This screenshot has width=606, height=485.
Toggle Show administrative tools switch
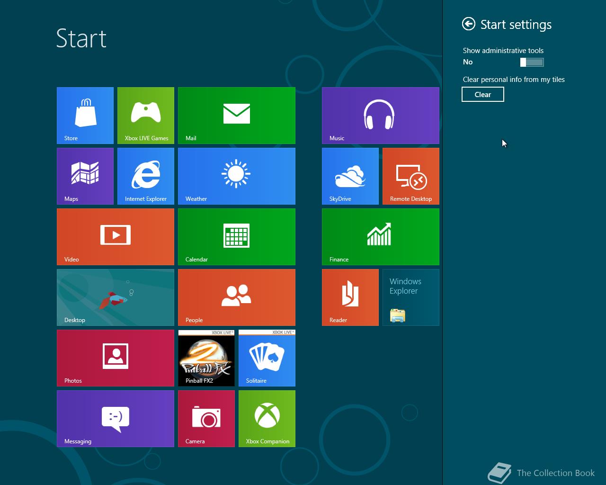point(532,62)
